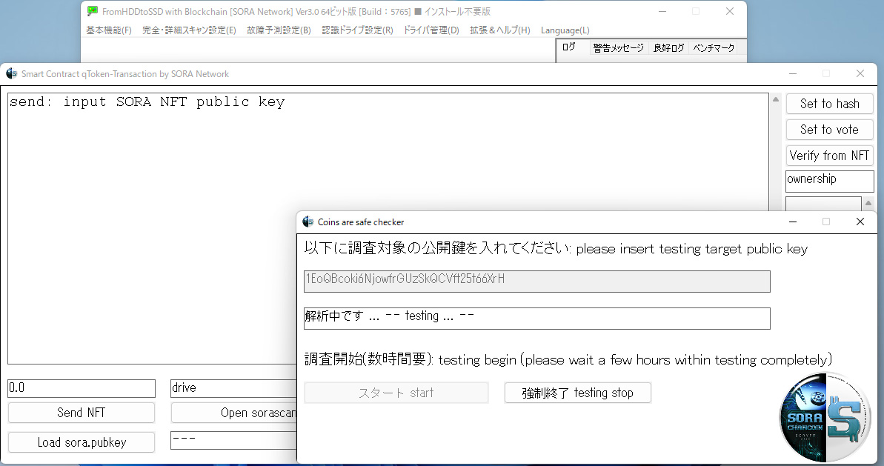Open the 基本機能(F) menu
884x466 pixels.
pyautogui.click(x=109, y=30)
